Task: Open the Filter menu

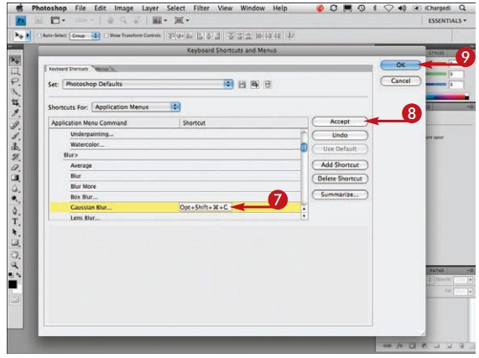Action: point(201,8)
